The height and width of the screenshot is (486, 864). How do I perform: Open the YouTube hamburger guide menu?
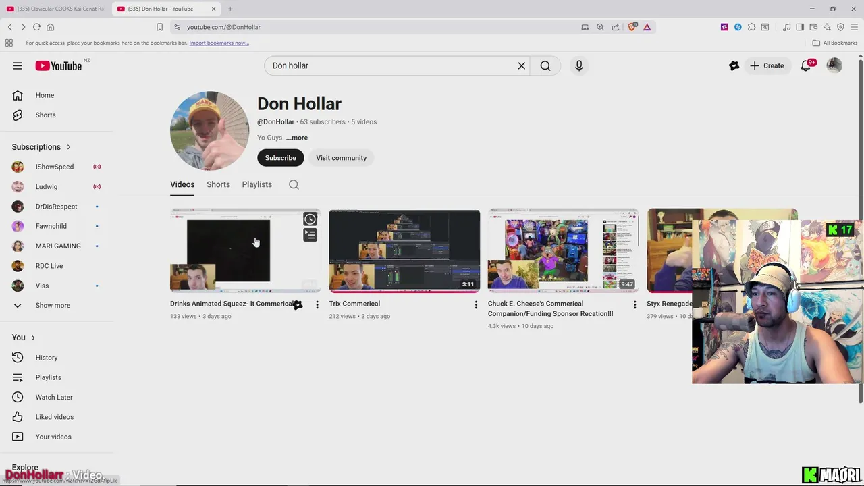click(x=18, y=65)
